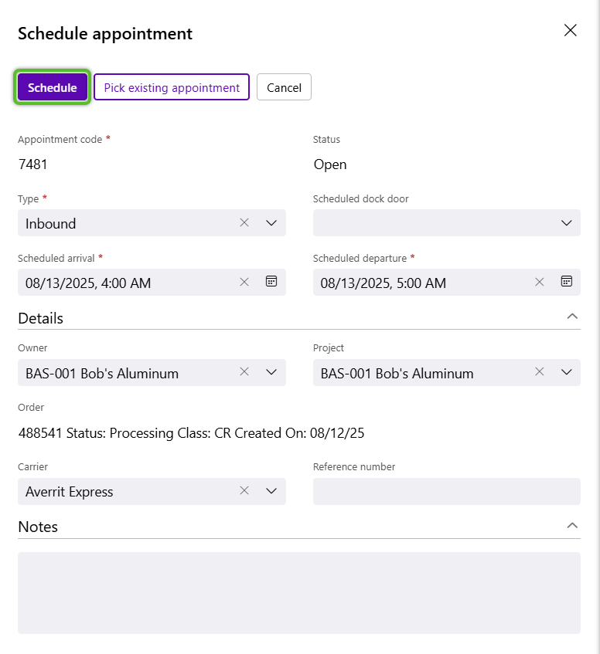Open Scheduled arrival calendar picker
The height and width of the screenshot is (654, 600).
point(271,282)
